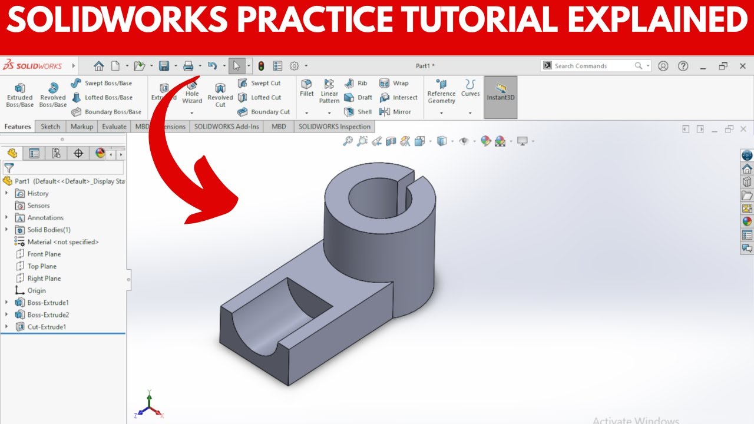Click the Open file icon
The image size is (754, 424).
[x=139, y=66]
